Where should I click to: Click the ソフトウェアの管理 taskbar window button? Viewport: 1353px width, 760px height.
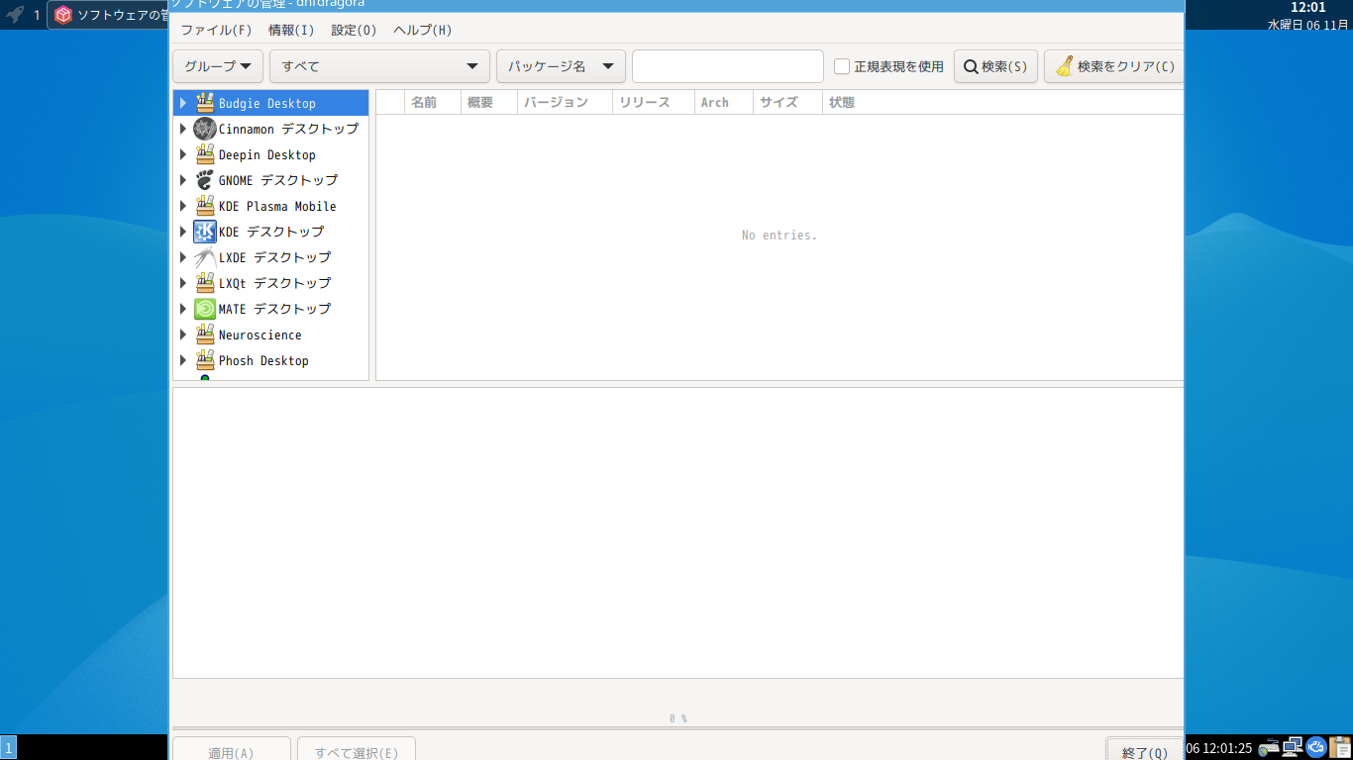pyautogui.click(x=108, y=15)
